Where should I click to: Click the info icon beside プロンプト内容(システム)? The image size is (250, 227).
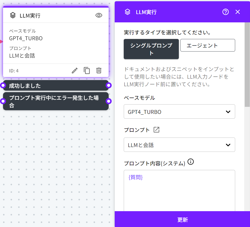click(x=191, y=162)
